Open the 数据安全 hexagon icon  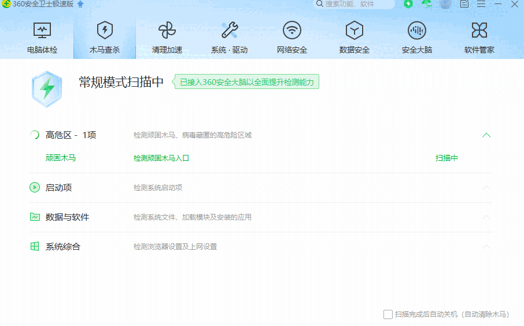tap(355, 31)
